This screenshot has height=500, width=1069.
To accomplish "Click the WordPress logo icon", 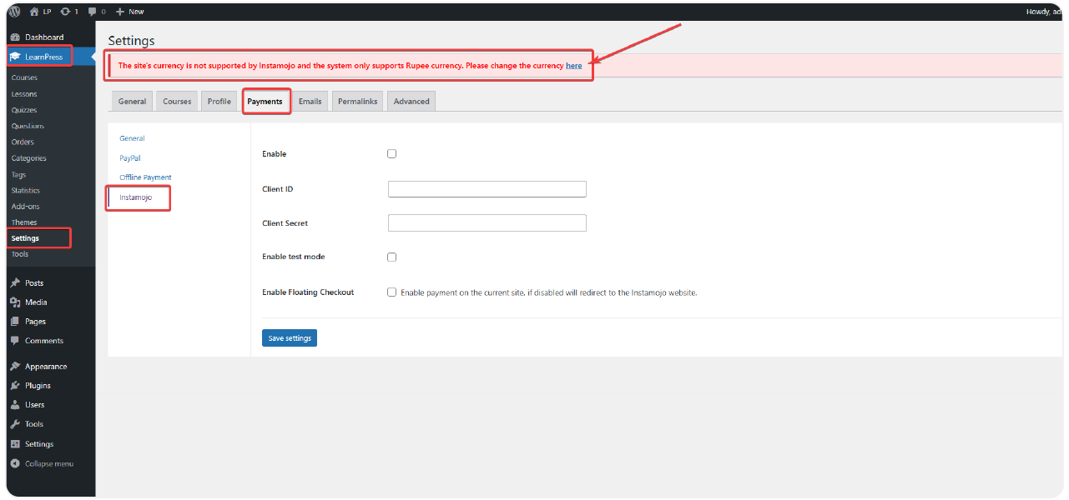I will [x=15, y=12].
